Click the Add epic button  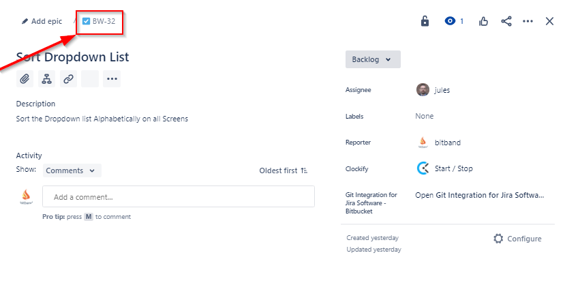[x=42, y=21]
